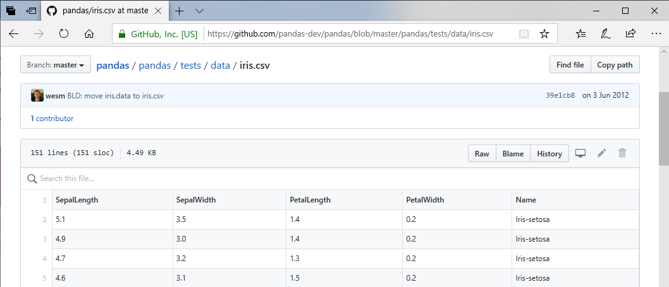Image resolution: width=669 pixels, height=287 pixels.
Task: Open the tab list chevron dropdown
Action: 199,11
